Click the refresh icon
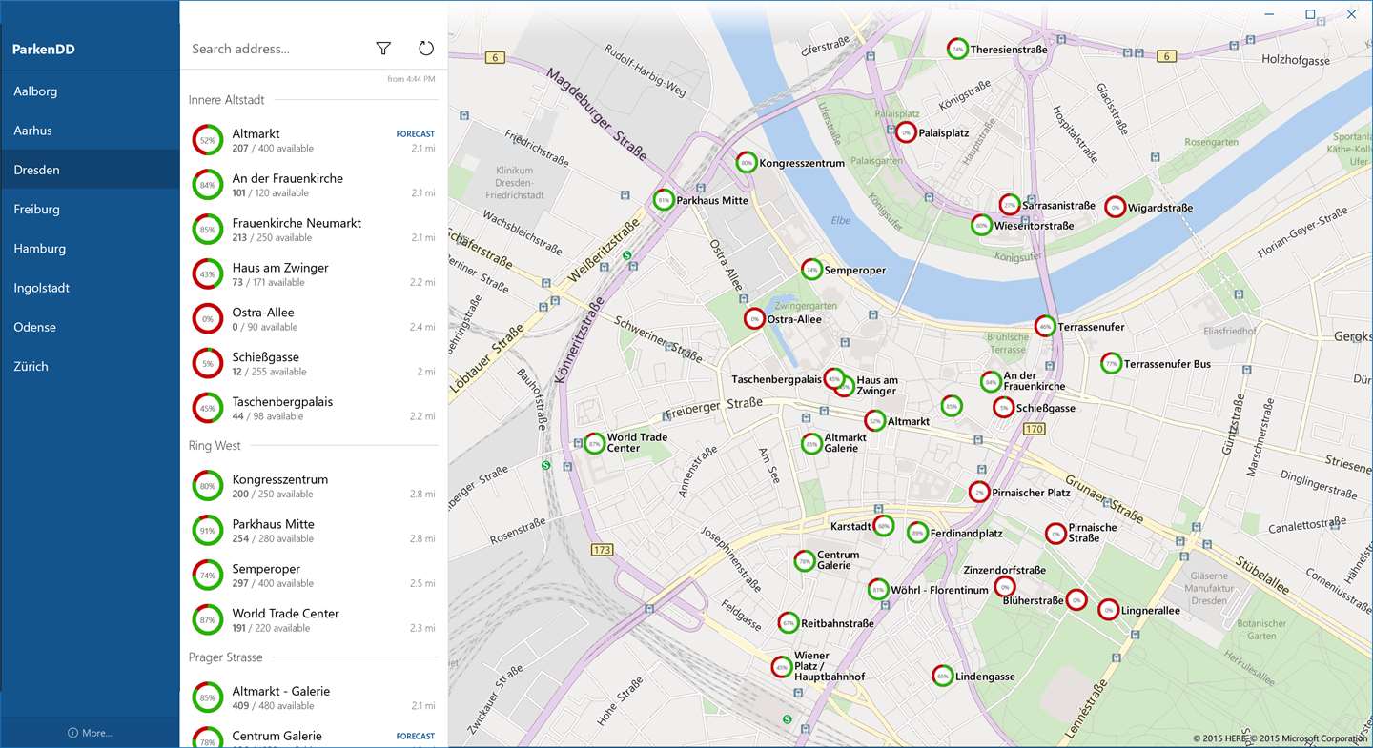Viewport: 1373px width, 748px height. [x=426, y=49]
